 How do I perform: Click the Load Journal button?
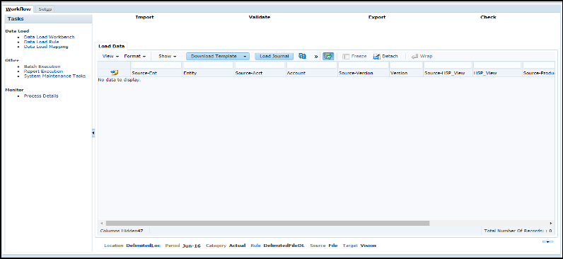coord(274,57)
